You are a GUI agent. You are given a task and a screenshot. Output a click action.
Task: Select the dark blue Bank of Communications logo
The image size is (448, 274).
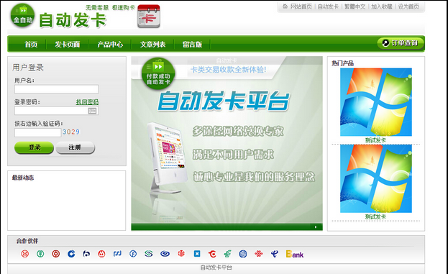point(86,253)
